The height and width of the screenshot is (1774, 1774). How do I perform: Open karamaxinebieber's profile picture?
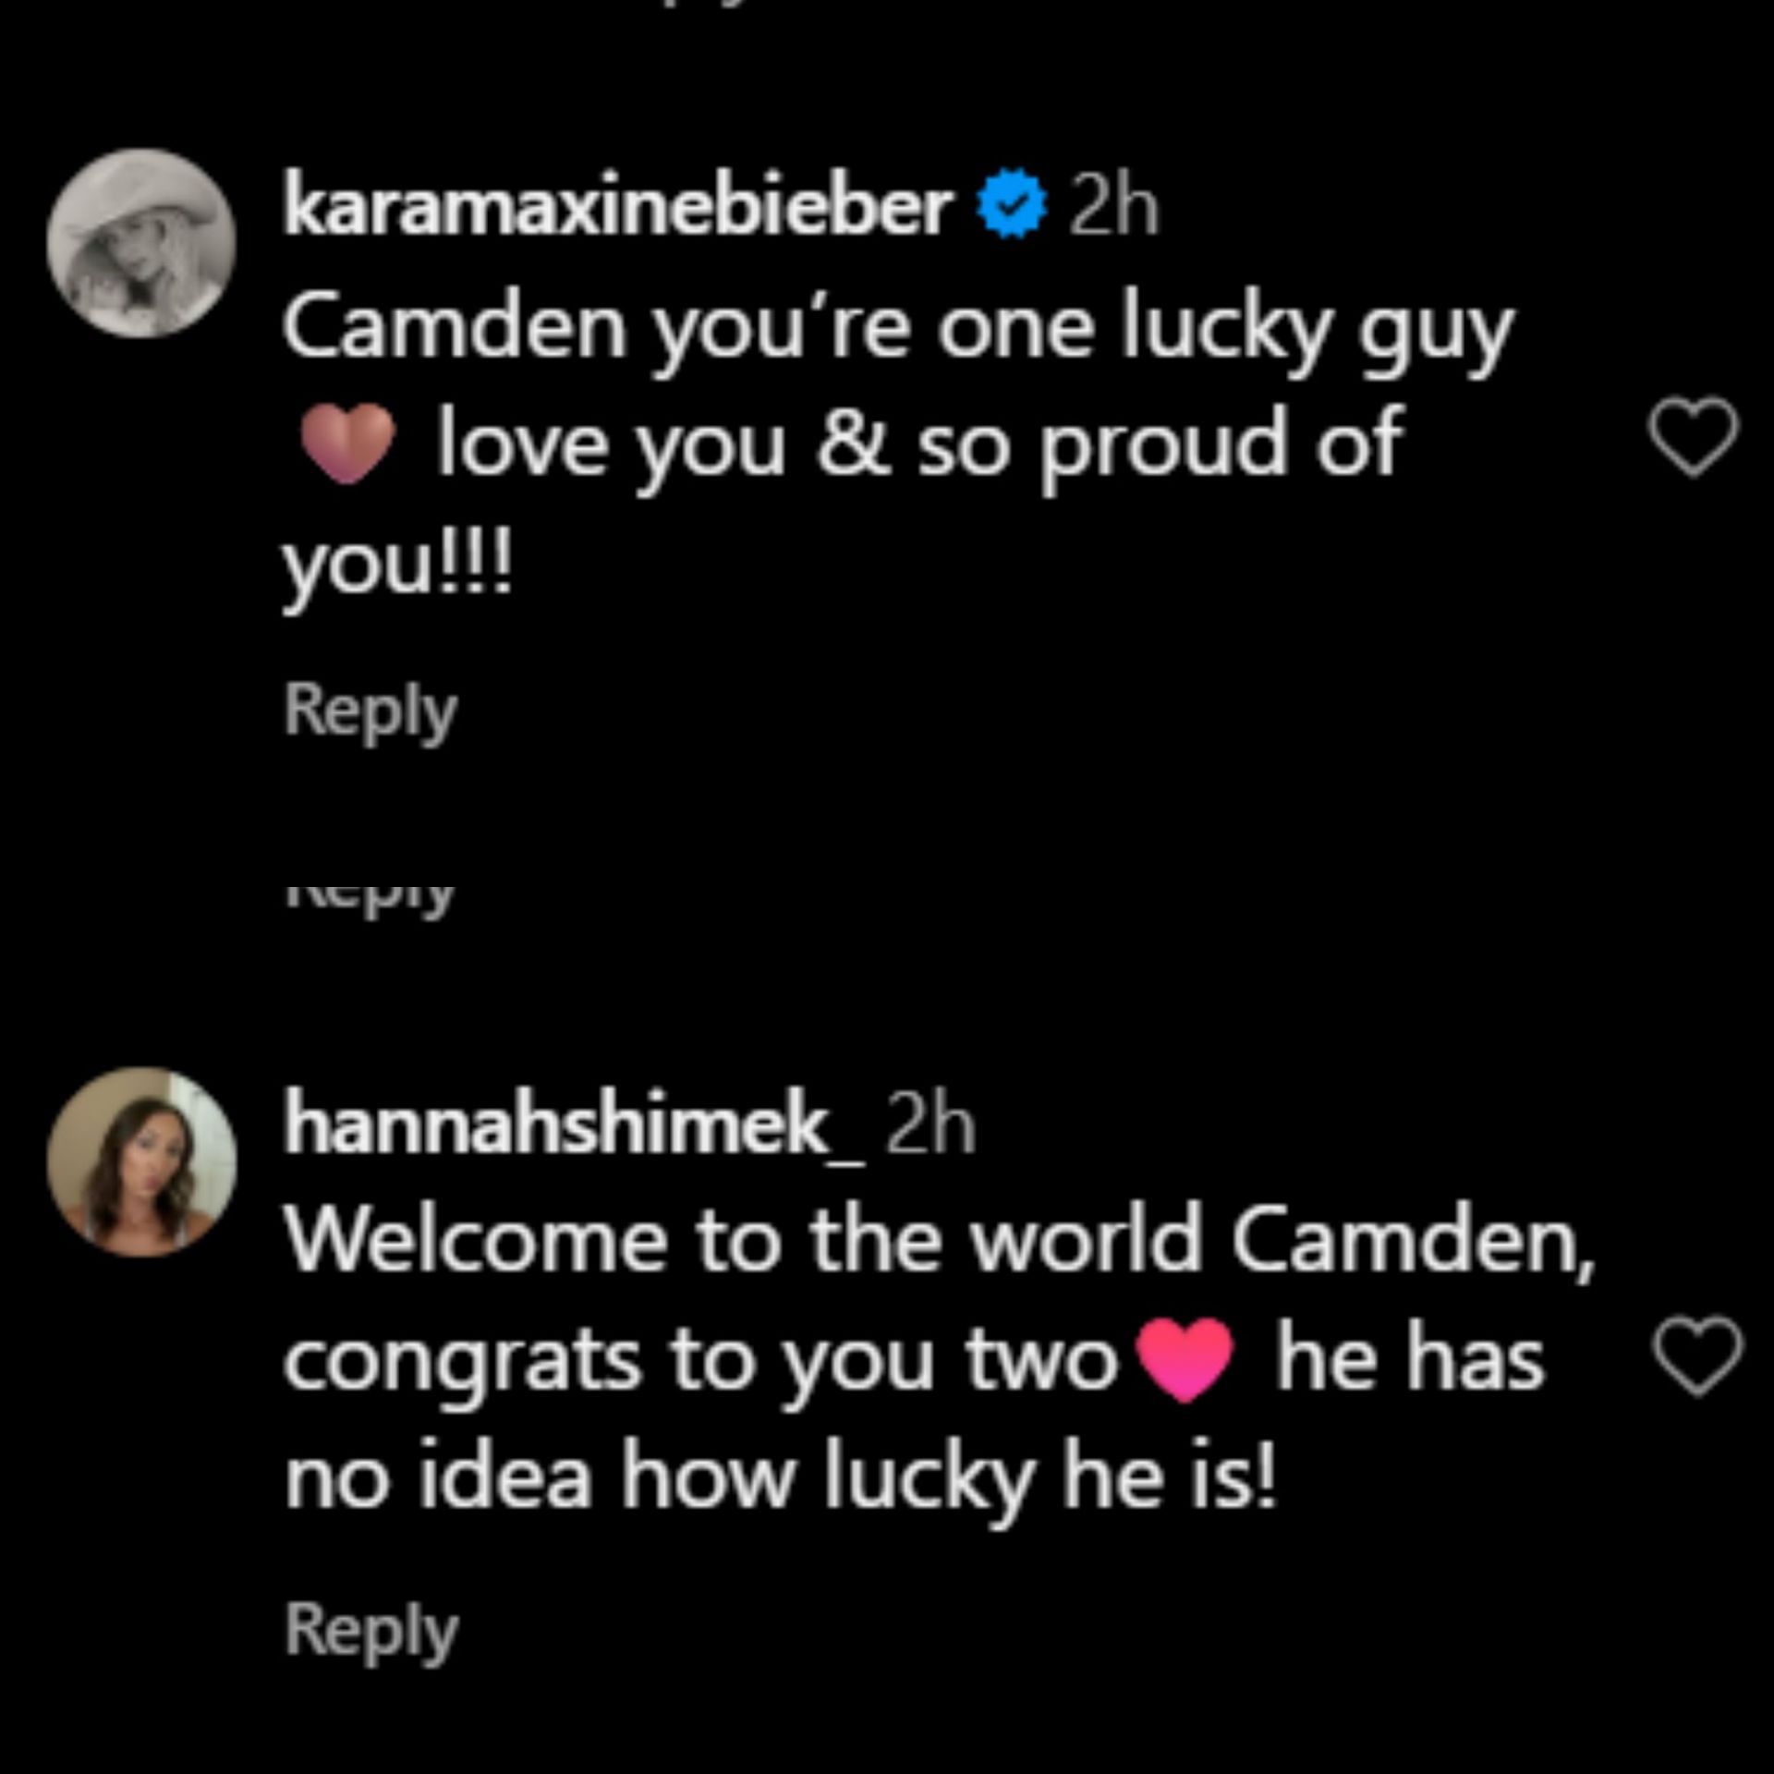coord(141,243)
